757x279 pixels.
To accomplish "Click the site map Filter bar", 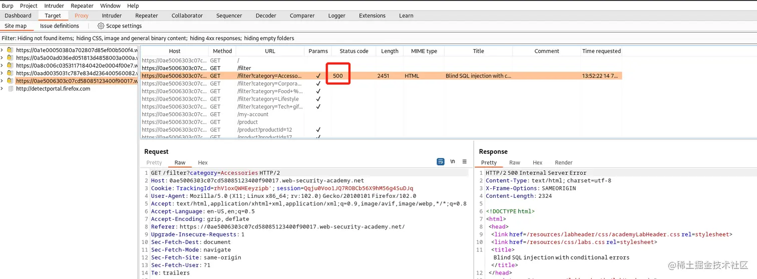I will [x=378, y=38].
